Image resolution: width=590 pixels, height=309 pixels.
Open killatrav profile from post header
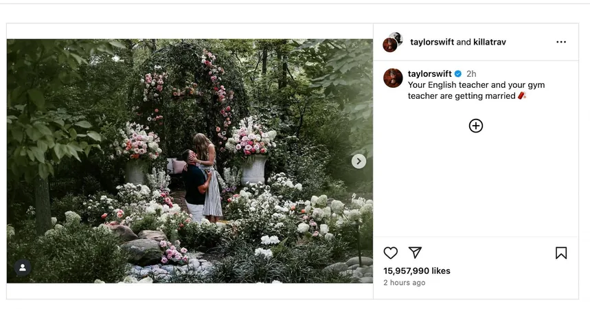[x=490, y=42]
